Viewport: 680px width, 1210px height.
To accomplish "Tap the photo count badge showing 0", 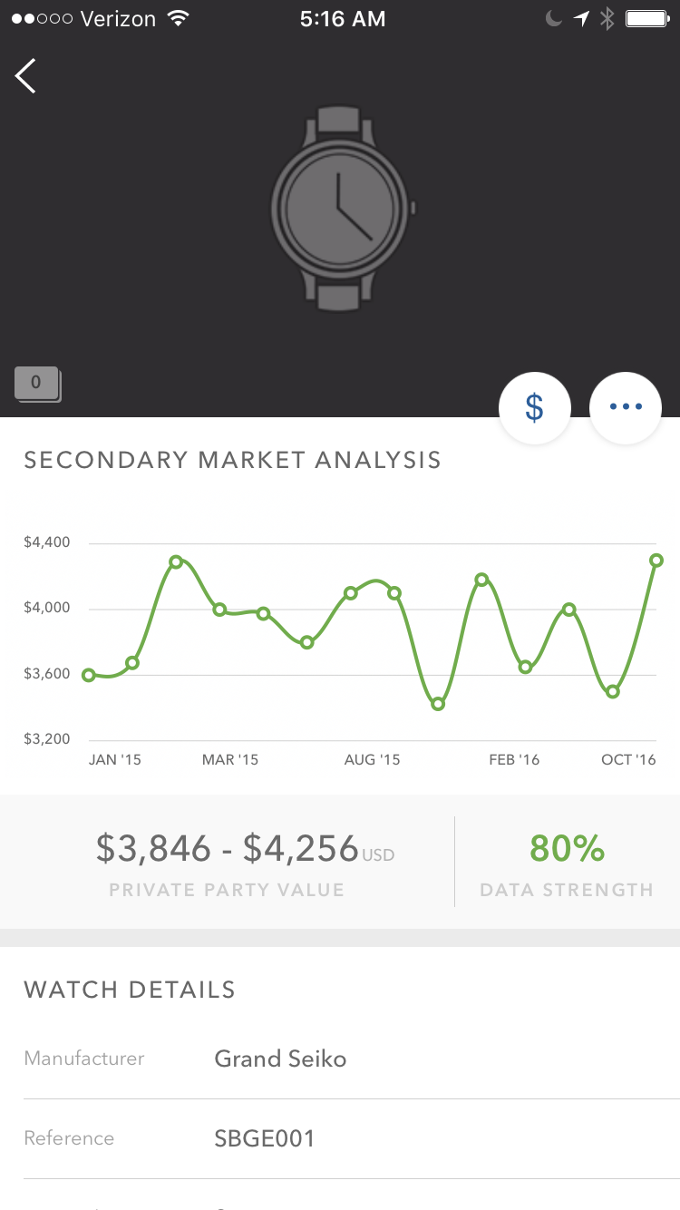I will (36, 383).
